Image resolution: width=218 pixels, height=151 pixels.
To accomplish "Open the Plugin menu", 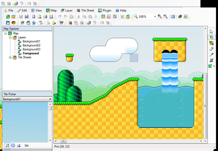I will (x=105, y=10).
